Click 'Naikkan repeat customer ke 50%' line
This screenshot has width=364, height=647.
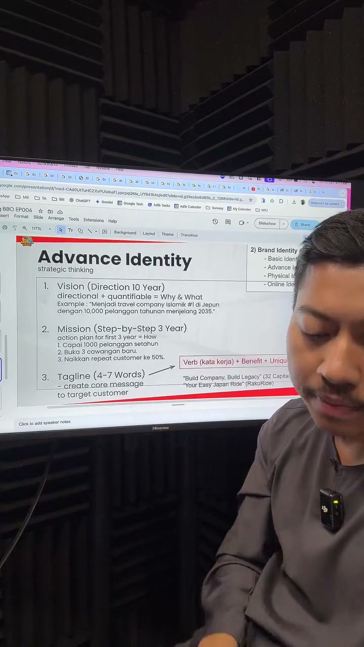[111, 358]
